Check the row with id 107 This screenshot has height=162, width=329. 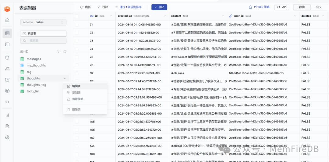pos(77,138)
